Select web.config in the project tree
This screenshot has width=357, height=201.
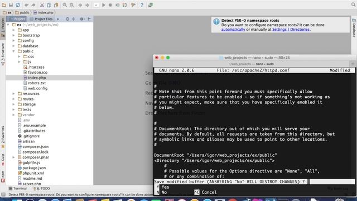35,88
